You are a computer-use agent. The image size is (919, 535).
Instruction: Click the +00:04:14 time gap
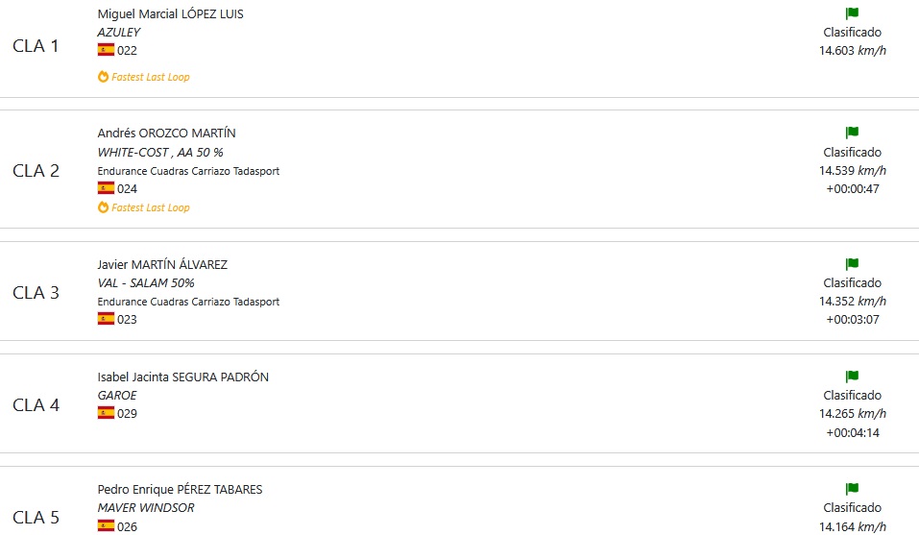pyautogui.click(x=853, y=432)
